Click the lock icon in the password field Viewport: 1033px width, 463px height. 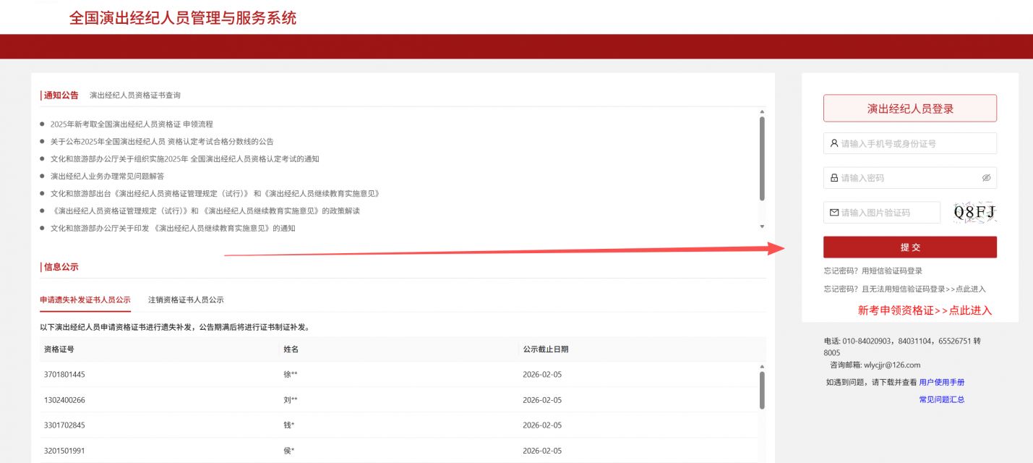834,178
